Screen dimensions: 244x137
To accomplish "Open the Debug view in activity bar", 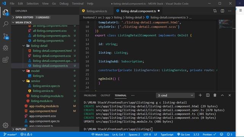I will (x=5, y=48).
